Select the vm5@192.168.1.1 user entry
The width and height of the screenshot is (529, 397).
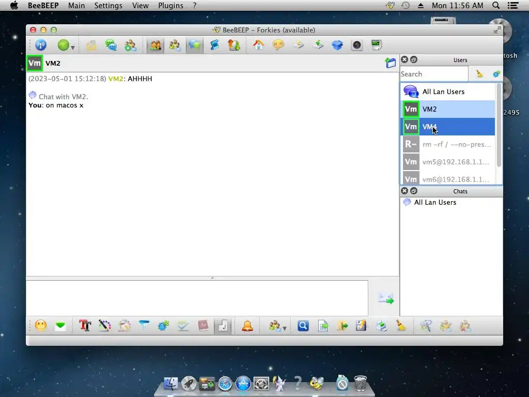(448, 162)
